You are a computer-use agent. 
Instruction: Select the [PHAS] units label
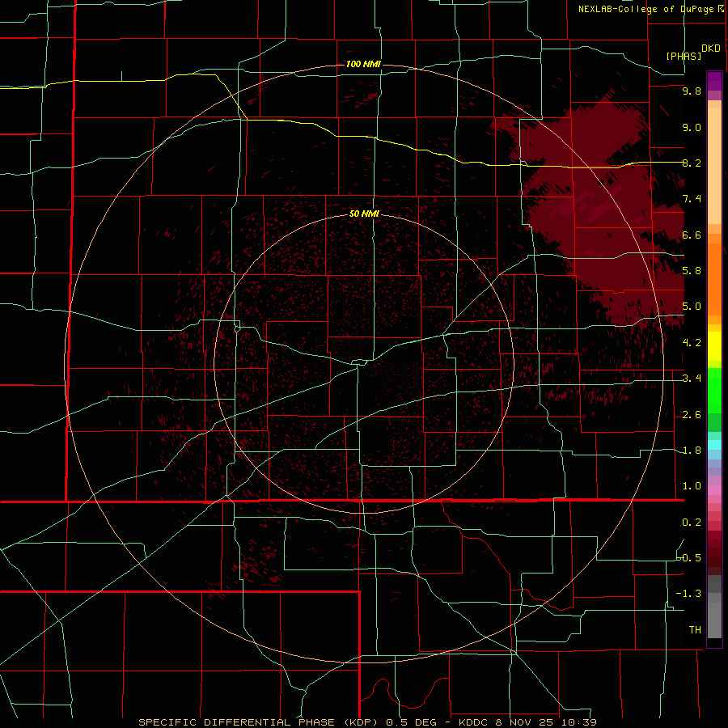point(684,56)
